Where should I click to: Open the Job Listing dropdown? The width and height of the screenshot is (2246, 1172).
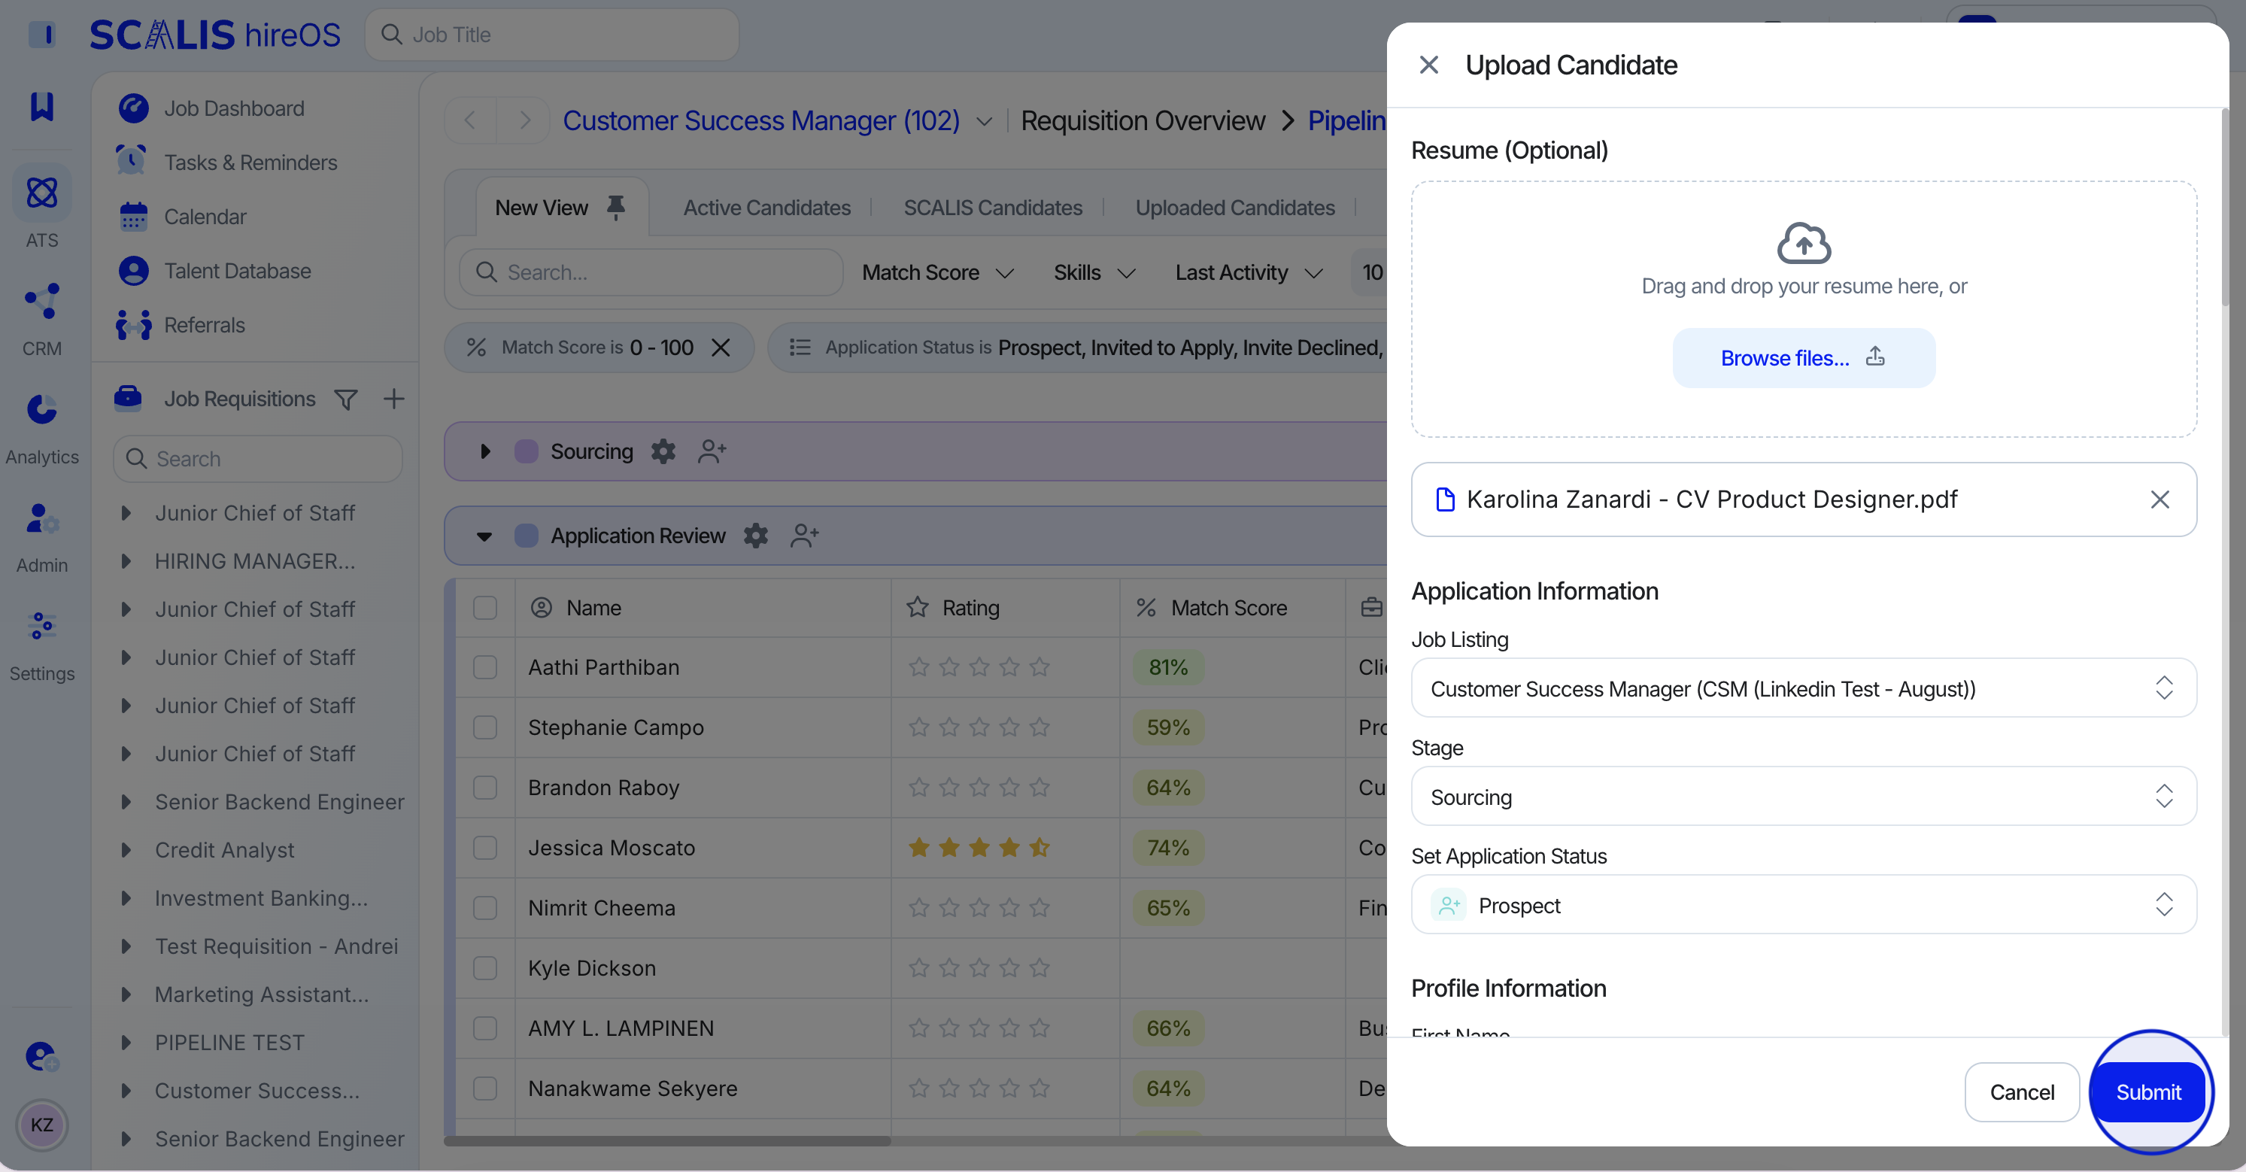coord(1803,689)
